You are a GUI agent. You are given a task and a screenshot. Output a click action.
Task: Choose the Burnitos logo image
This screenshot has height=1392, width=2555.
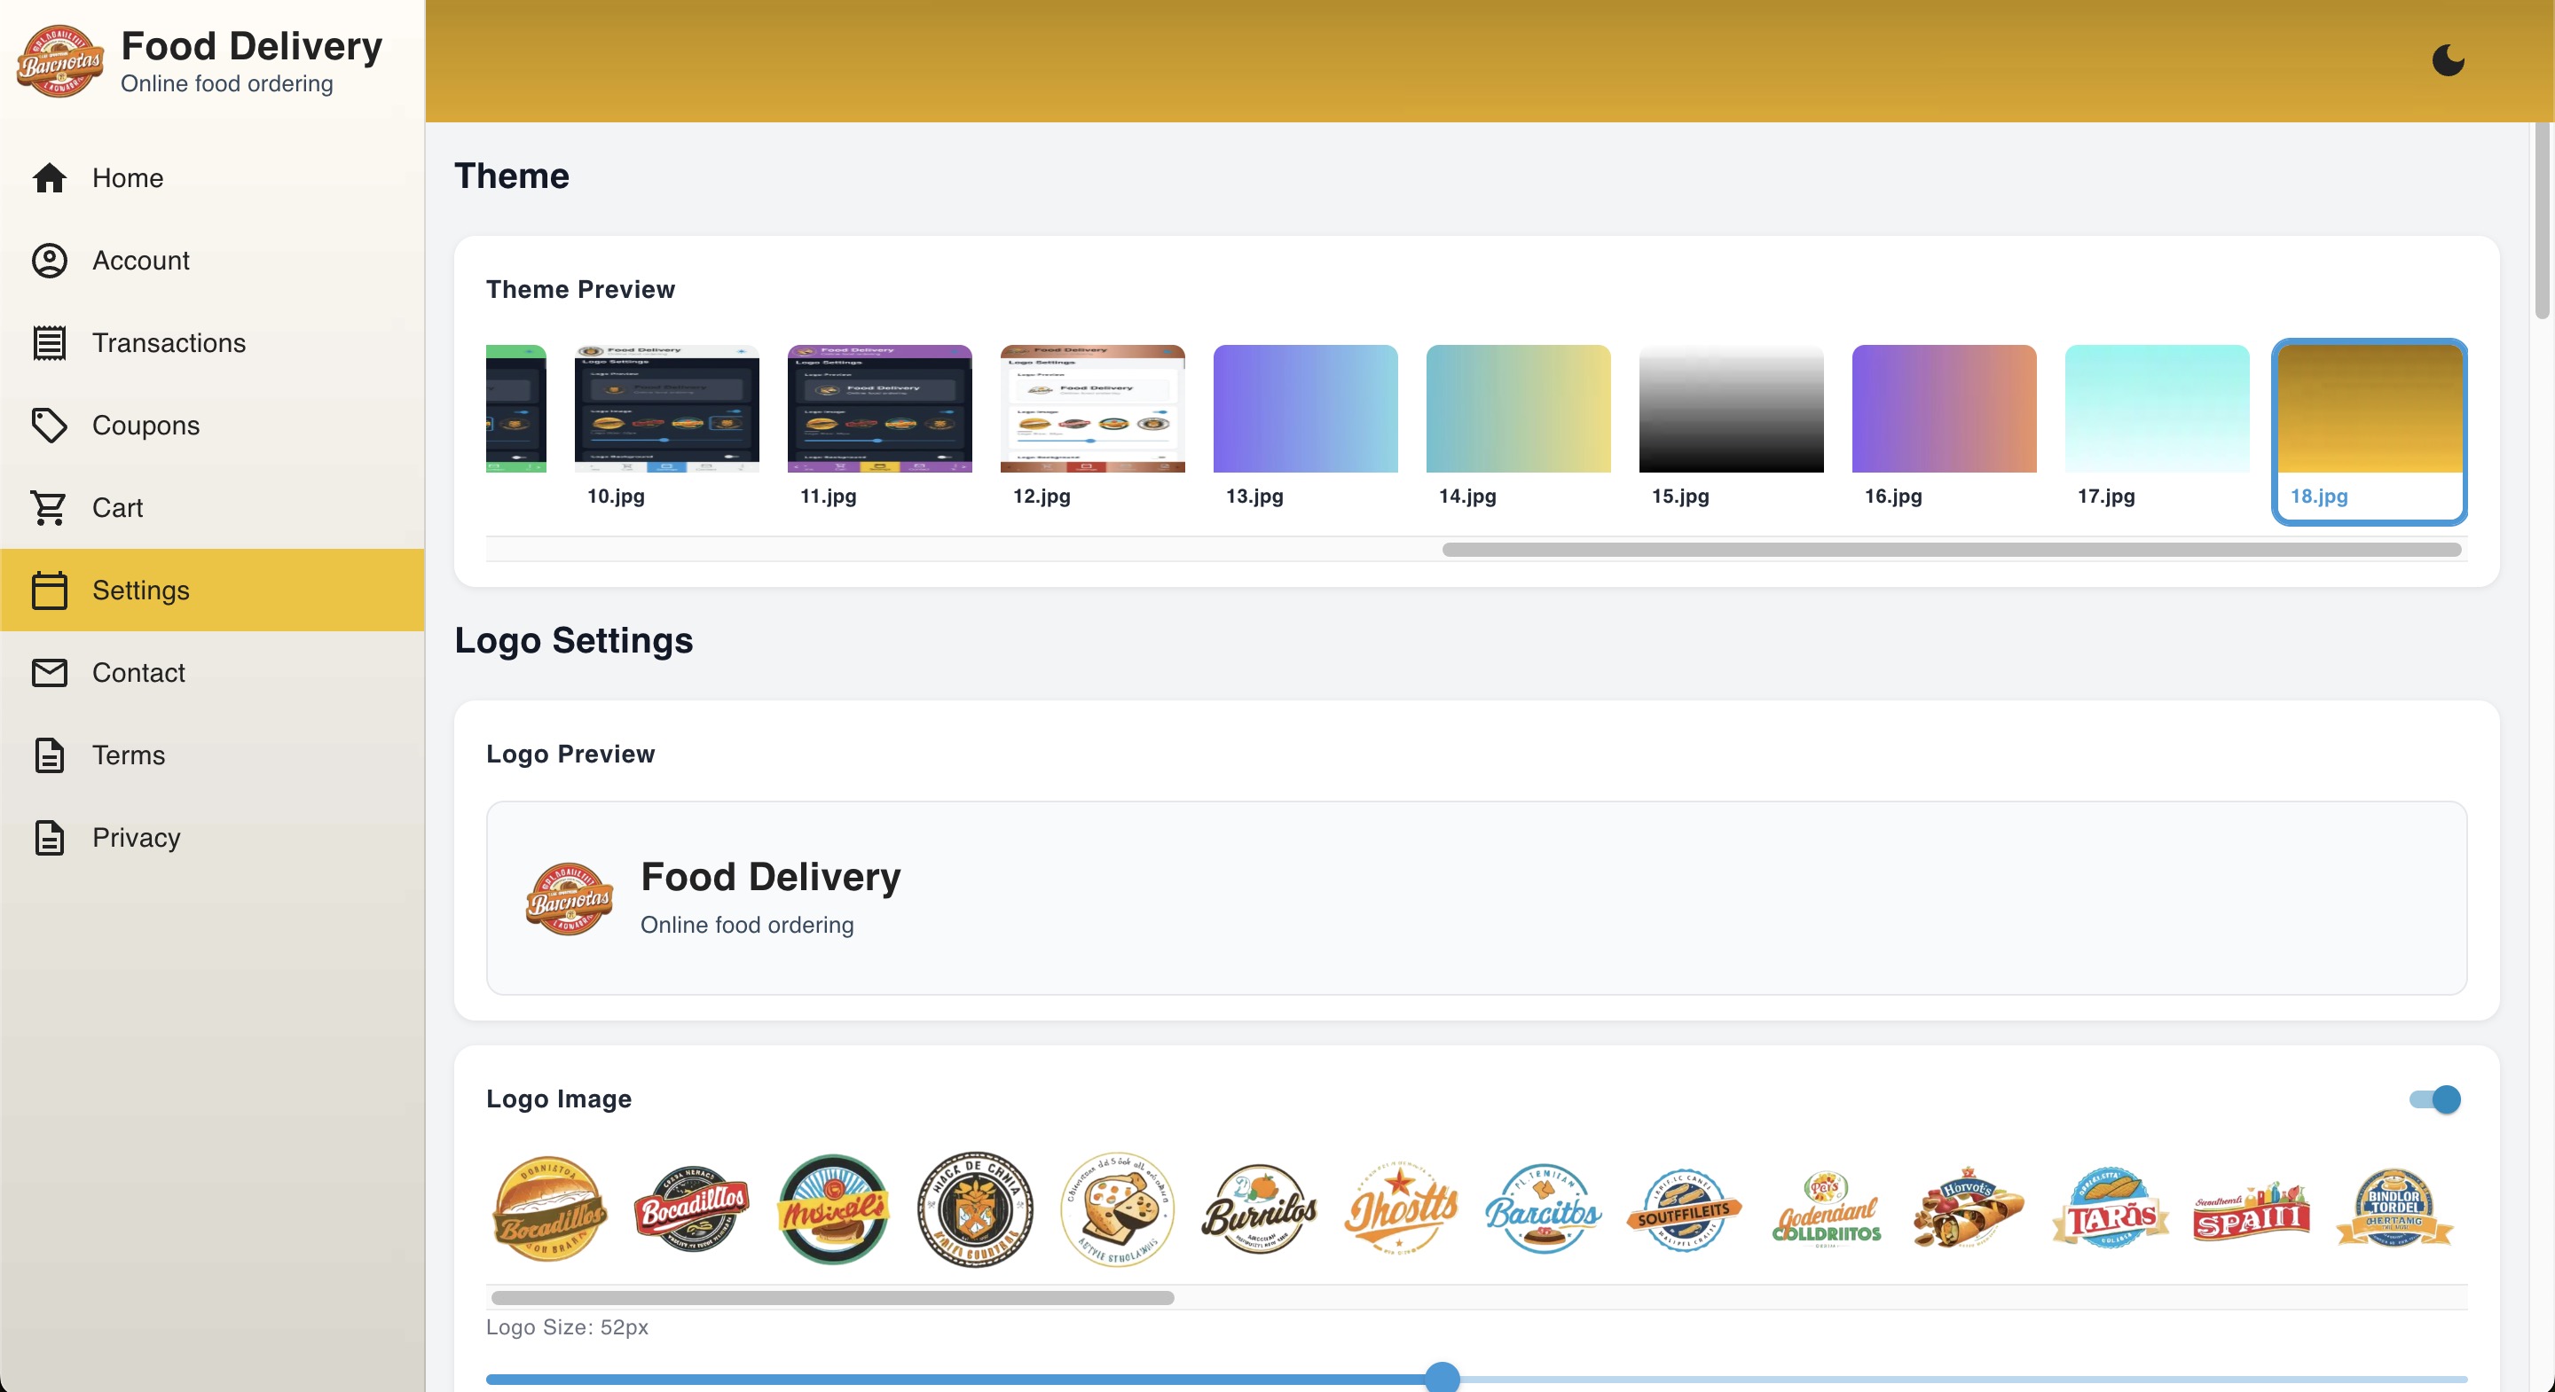(x=1259, y=1208)
